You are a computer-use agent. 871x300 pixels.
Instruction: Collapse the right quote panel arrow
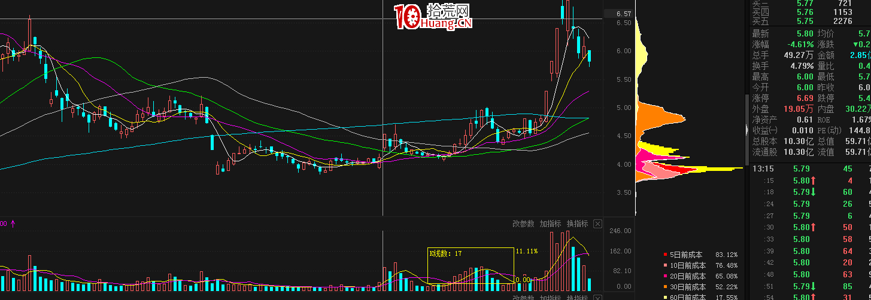click(x=746, y=130)
